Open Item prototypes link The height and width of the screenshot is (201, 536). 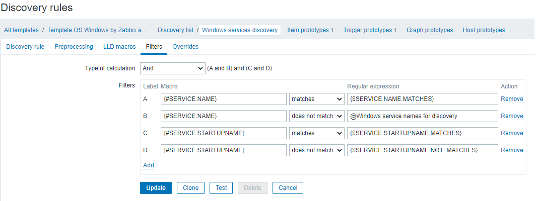[308, 30]
